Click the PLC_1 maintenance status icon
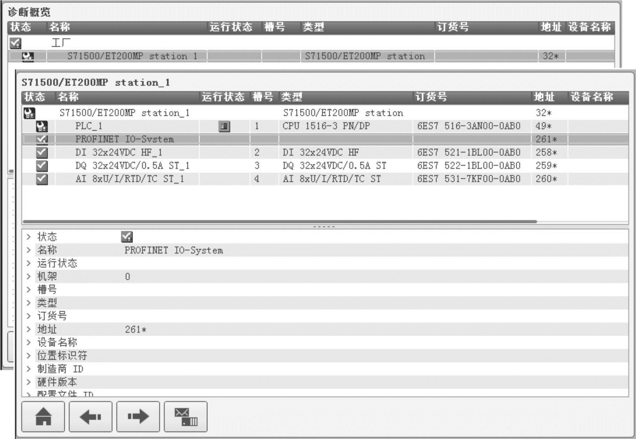 click(x=42, y=126)
